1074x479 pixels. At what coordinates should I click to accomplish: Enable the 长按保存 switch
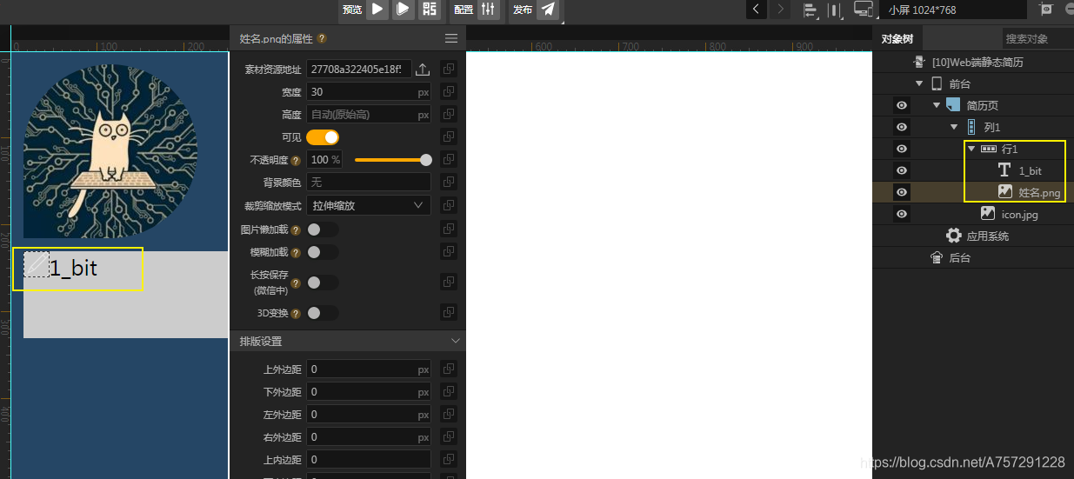point(322,283)
